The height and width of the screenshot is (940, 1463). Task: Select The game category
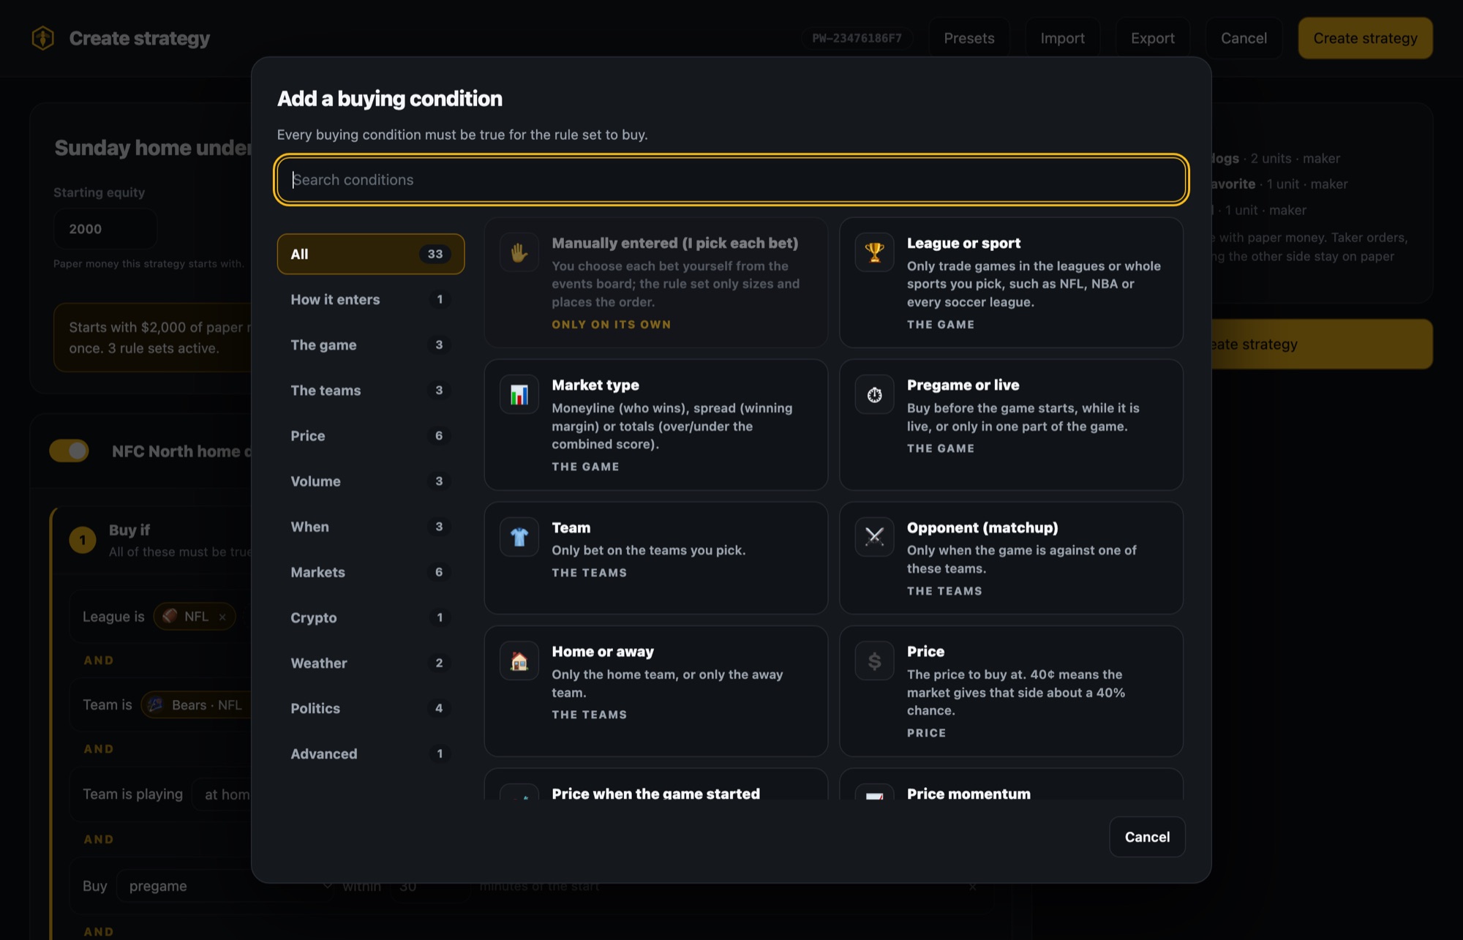pyautogui.click(x=371, y=345)
